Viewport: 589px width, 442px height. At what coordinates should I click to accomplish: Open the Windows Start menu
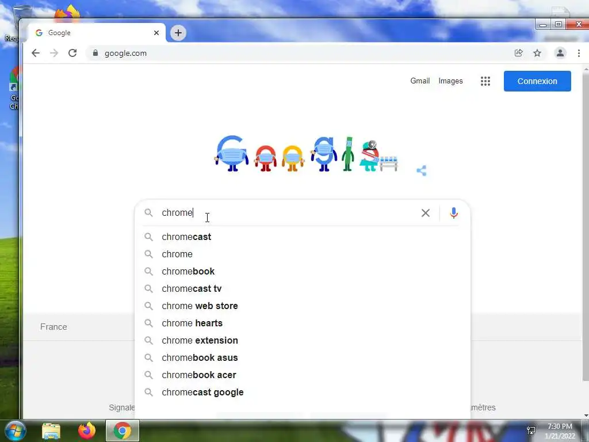15,430
